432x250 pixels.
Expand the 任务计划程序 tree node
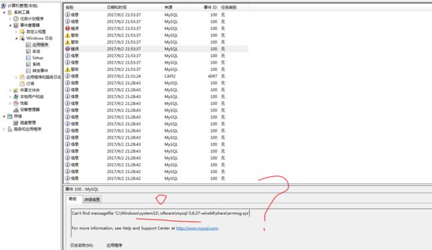pos(10,19)
